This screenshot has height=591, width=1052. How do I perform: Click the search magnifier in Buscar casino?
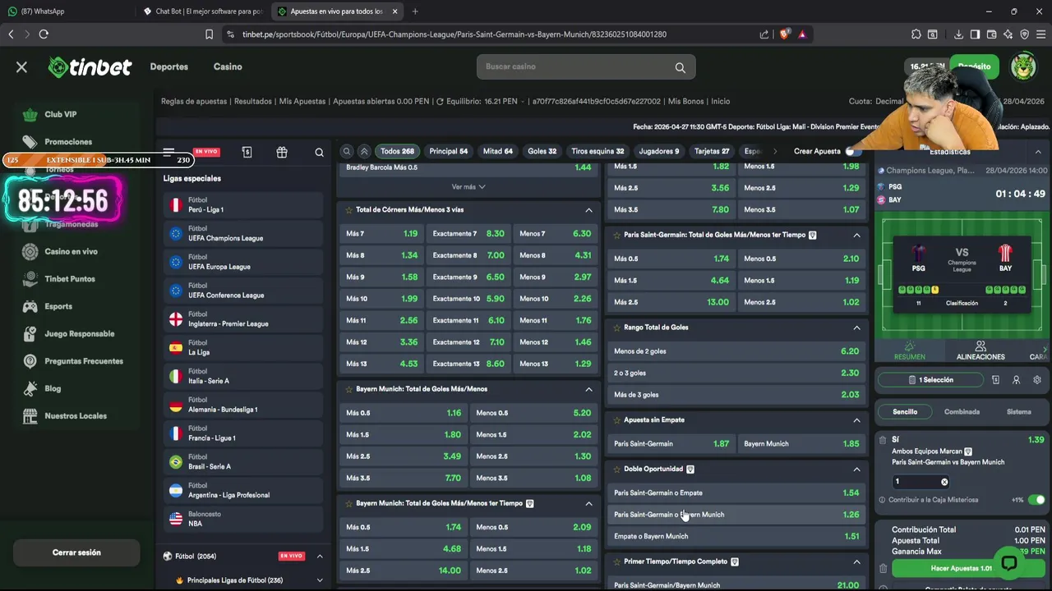680,67
